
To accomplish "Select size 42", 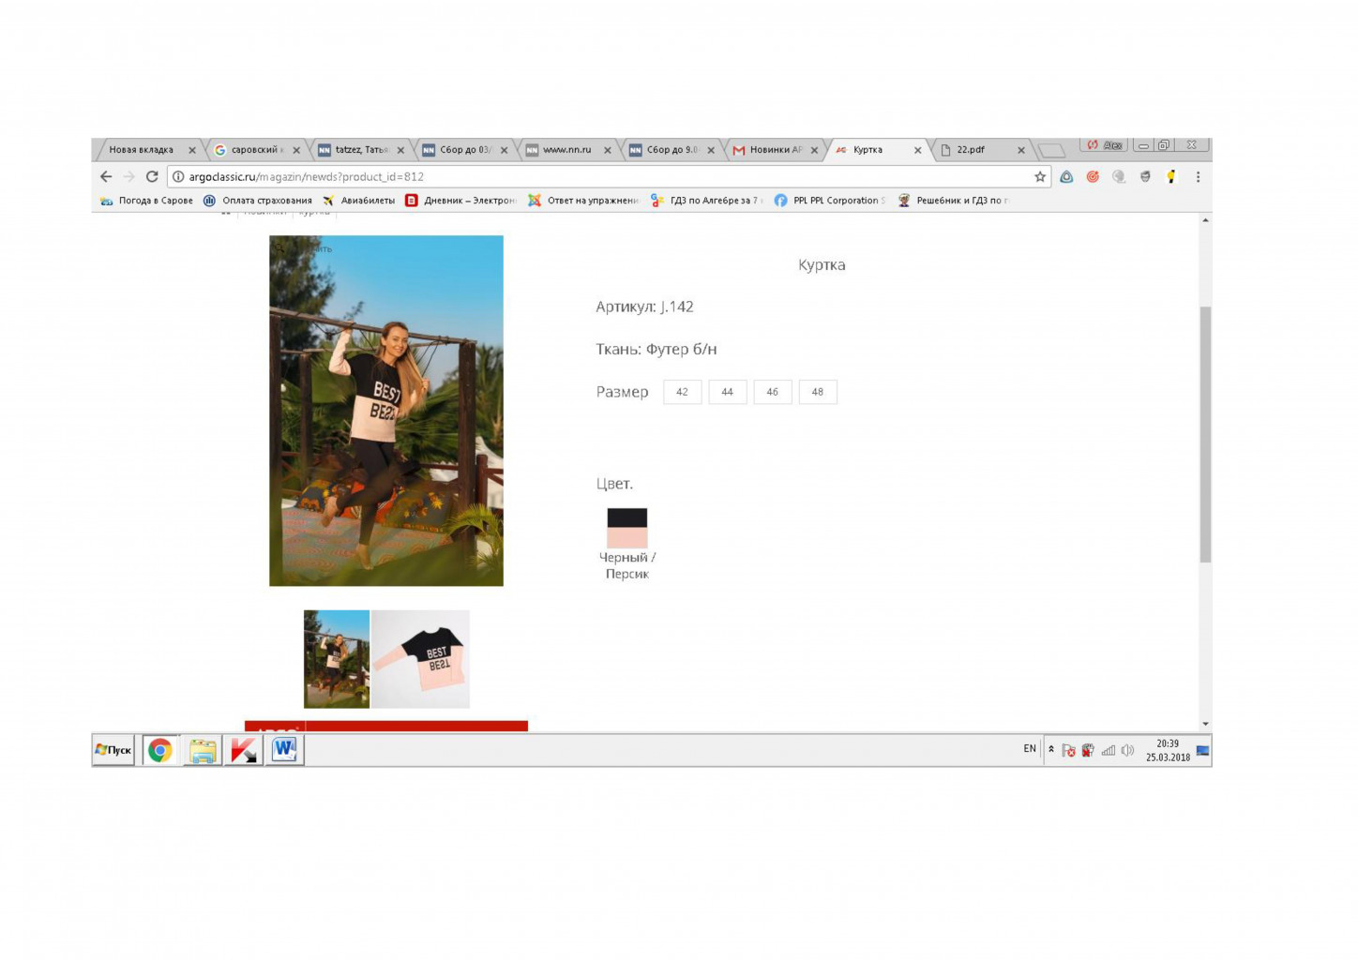I will 682,392.
